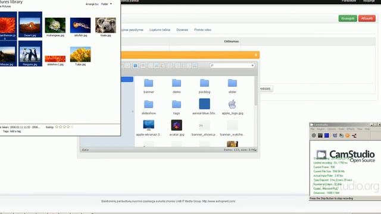Clear the file manager search field
This screenshot has width=381, height=214.
pos(252,65)
